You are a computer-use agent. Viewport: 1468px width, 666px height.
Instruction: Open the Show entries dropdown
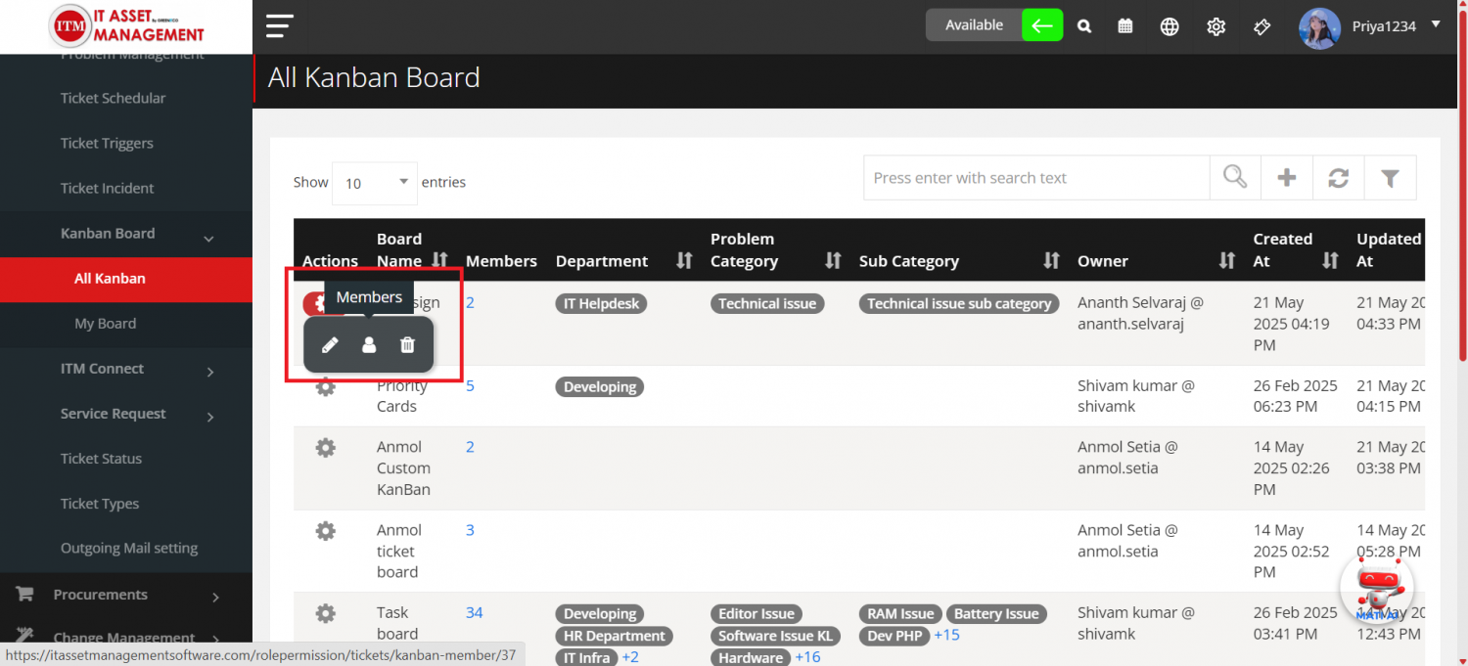[374, 182]
